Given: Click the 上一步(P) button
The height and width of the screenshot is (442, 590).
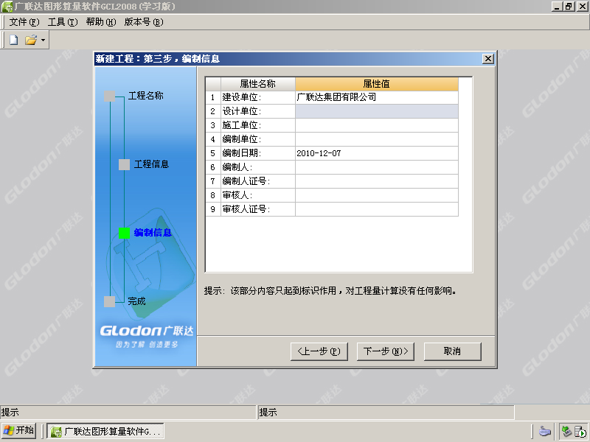Looking at the screenshot, I should click(319, 351).
